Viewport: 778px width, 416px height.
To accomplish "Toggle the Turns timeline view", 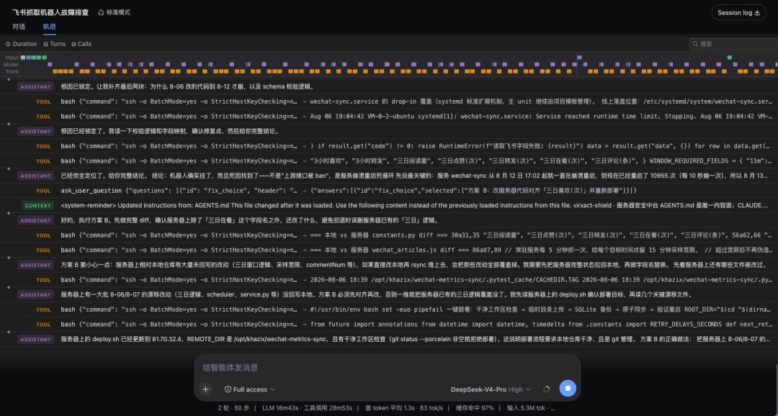I will coord(54,44).
